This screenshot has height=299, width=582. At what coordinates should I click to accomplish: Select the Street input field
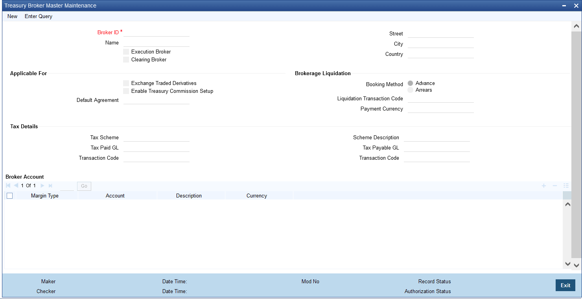click(441, 33)
